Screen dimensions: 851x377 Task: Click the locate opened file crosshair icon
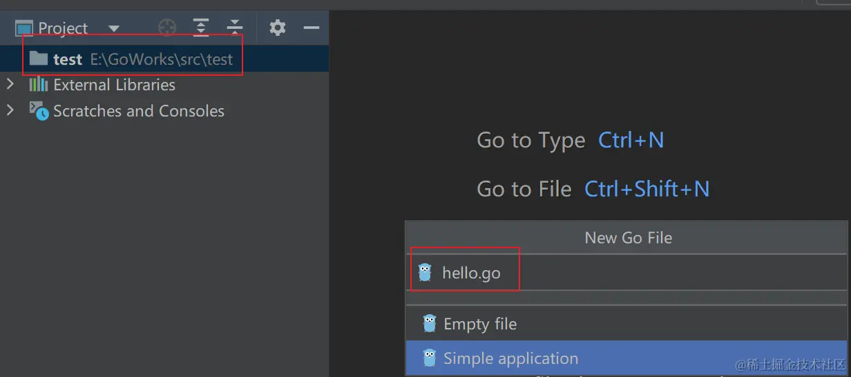pos(167,28)
